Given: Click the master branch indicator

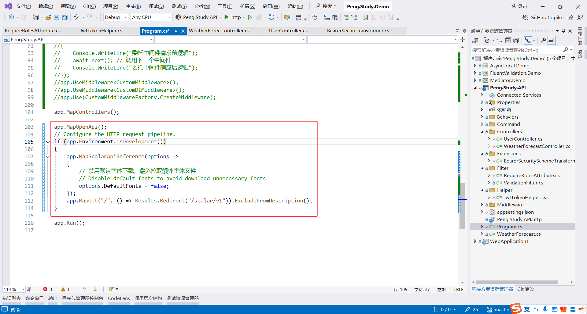Looking at the screenshot, I should coord(498,309).
